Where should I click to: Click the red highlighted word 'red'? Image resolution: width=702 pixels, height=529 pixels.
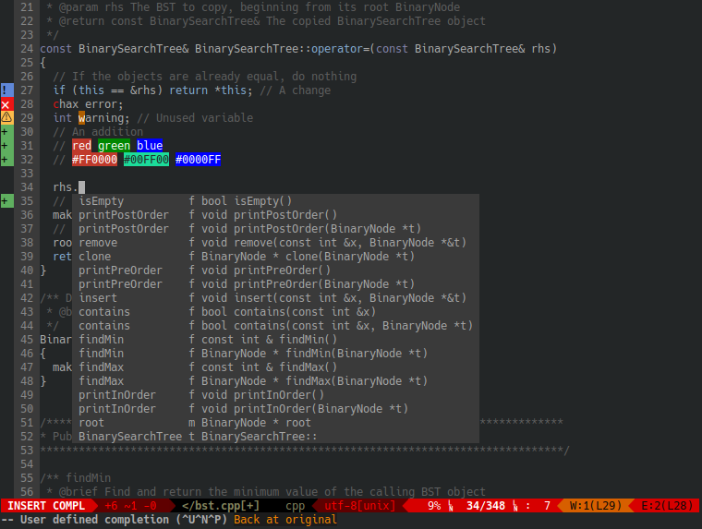(82, 146)
